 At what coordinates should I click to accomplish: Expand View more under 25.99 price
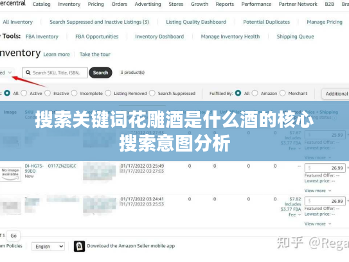tap(318, 158)
